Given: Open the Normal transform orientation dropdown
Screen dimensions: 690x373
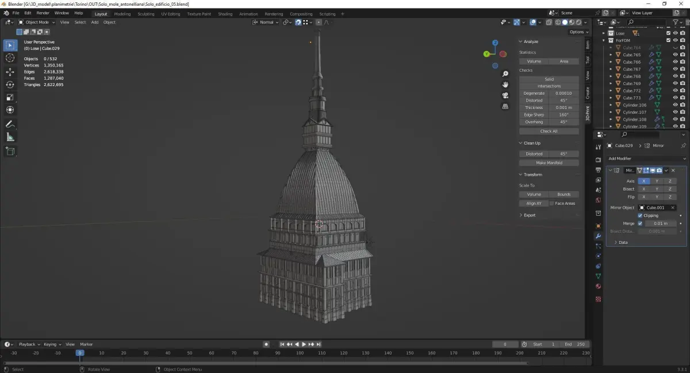Looking at the screenshot, I should pyautogui.click(x=265, y=22).
